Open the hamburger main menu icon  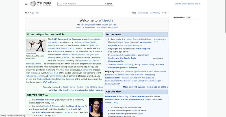[26, 4]
